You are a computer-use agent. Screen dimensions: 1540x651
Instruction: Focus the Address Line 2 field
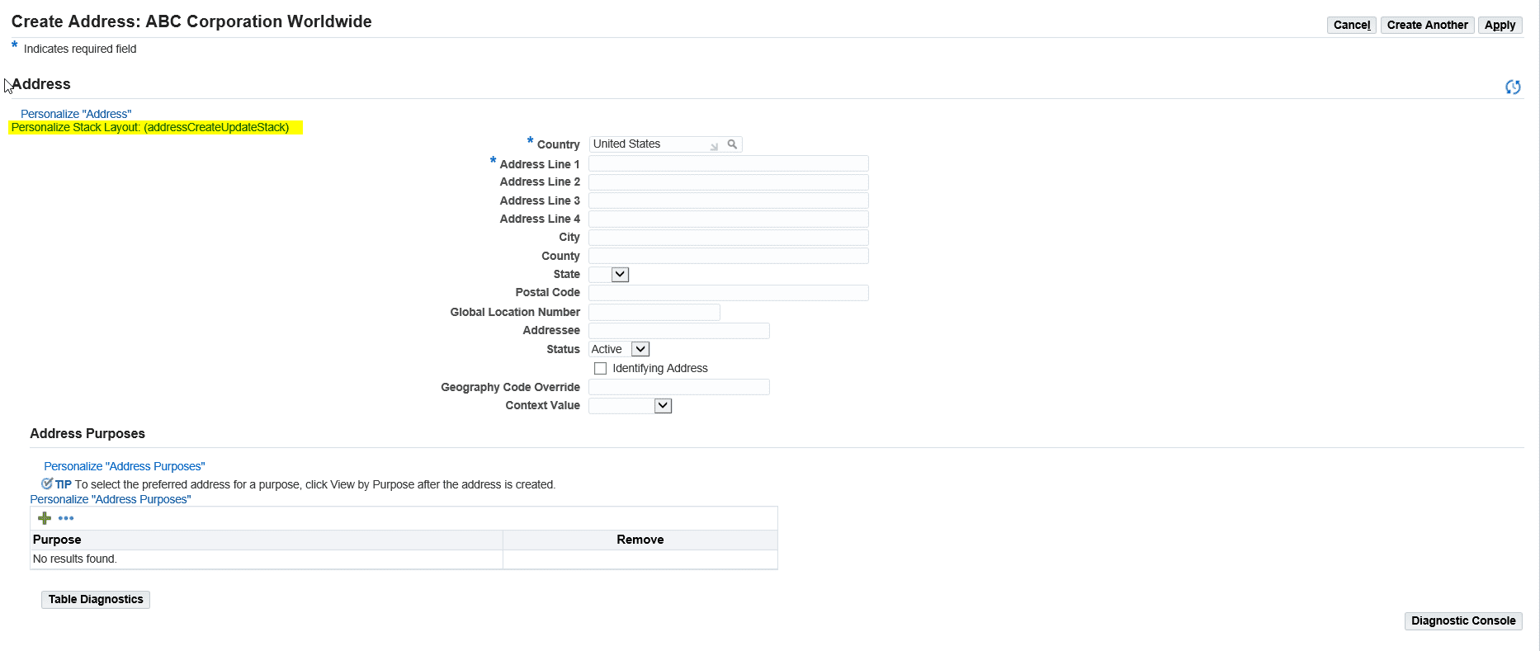729,182
